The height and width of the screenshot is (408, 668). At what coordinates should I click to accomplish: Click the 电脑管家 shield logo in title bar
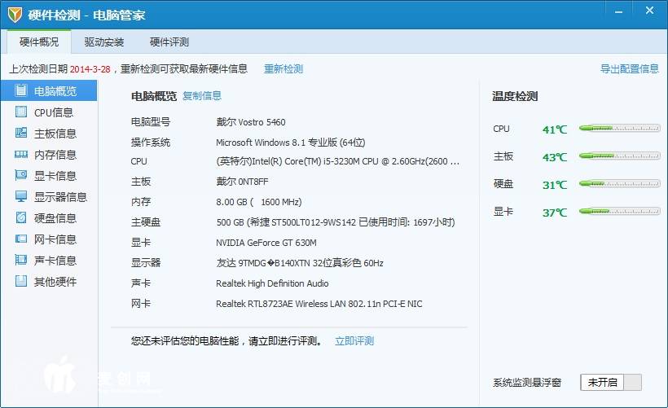(14, 15)
